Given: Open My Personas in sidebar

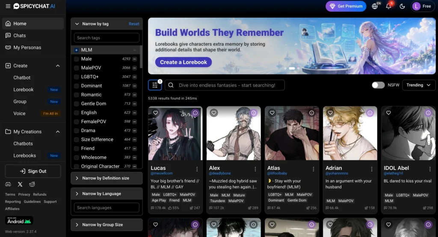Looking at the screenshot, I should (x=33, y=48).
